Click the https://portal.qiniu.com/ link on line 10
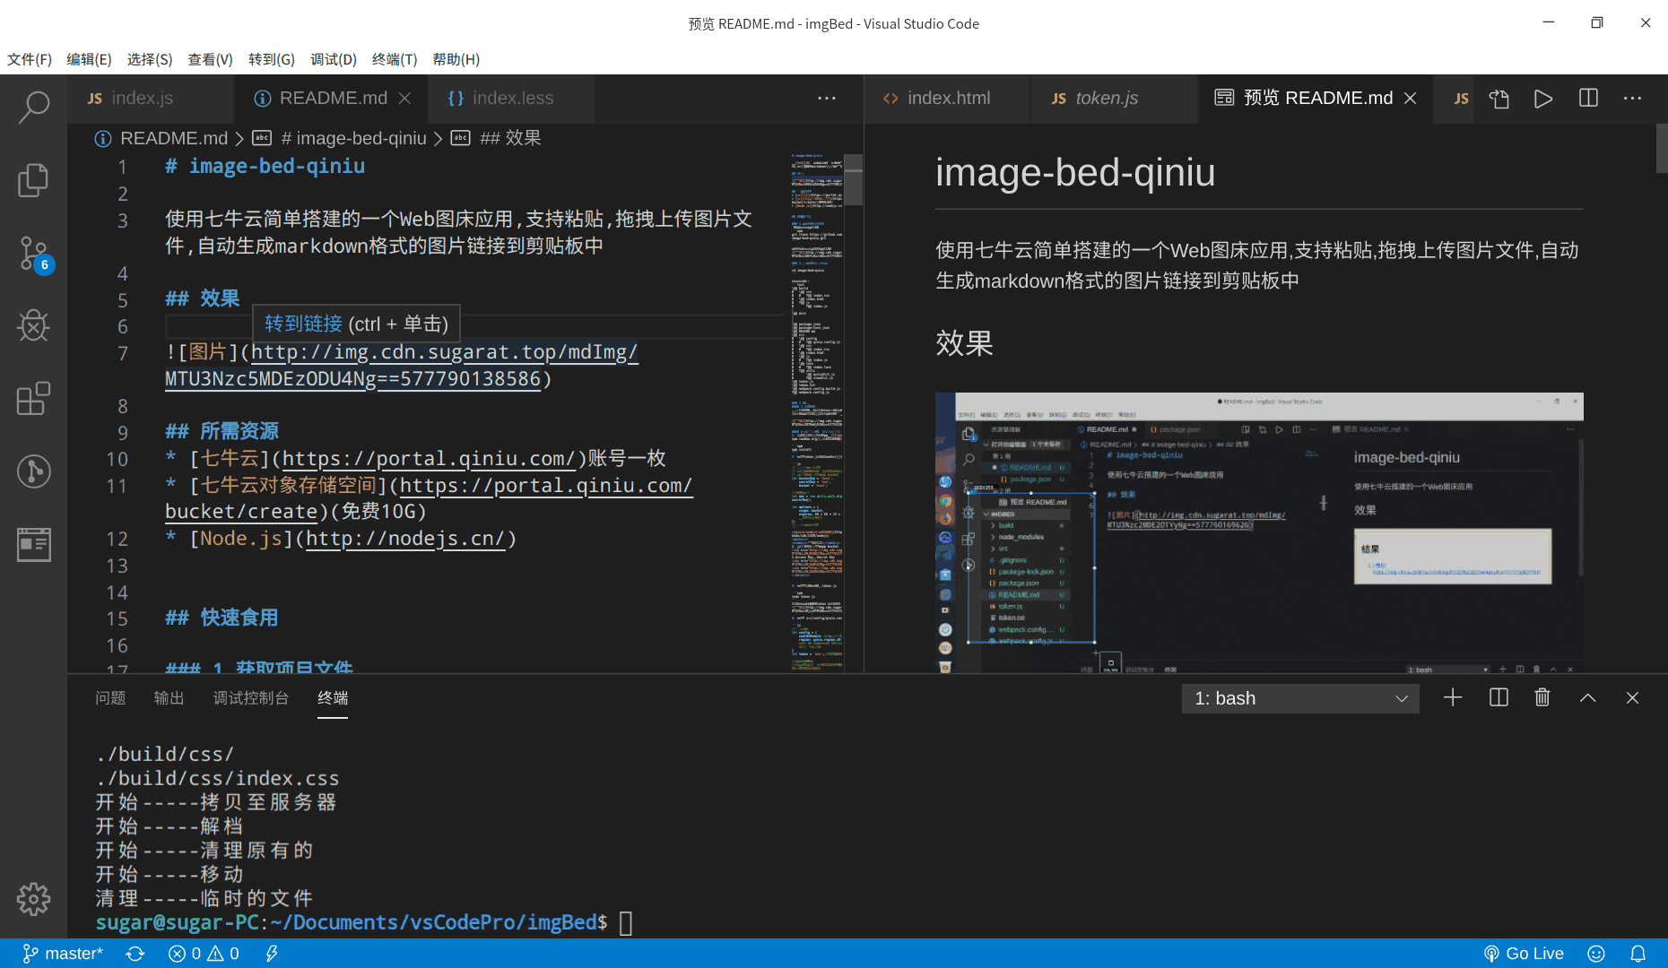 coord(429,459)
